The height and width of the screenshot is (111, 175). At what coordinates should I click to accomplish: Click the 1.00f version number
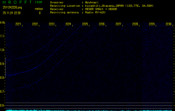click(x=39, y=2)
